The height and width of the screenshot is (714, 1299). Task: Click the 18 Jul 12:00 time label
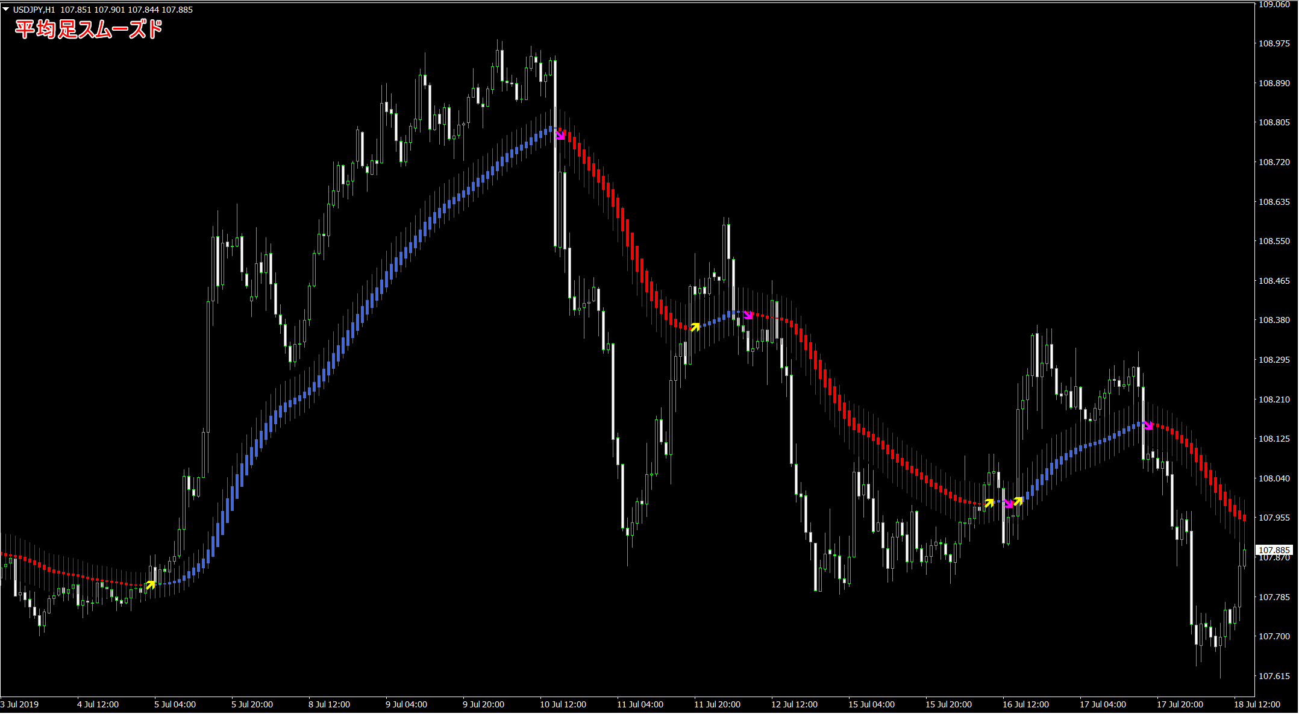click(x=1257, y=704)
